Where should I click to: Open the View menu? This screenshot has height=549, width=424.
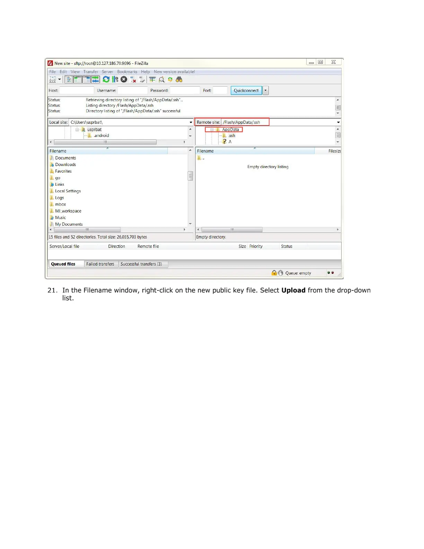point(75,72)
